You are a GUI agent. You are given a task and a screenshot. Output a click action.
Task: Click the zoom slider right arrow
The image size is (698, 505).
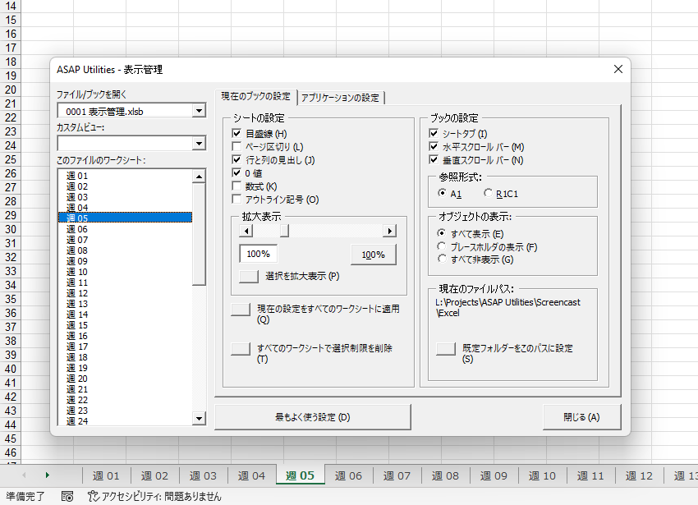[x=389, y=231]
